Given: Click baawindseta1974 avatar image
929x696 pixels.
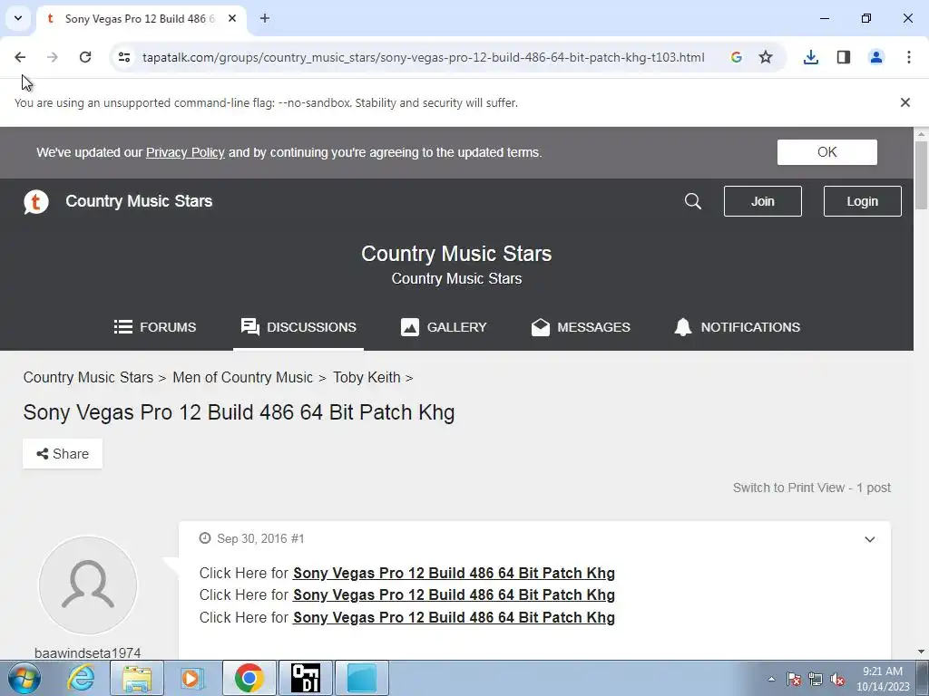Looking at the screenshot, I should (x=88, y=585).
